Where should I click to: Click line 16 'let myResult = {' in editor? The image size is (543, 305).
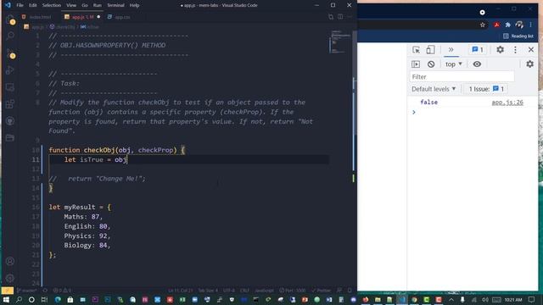pos(80,207)
